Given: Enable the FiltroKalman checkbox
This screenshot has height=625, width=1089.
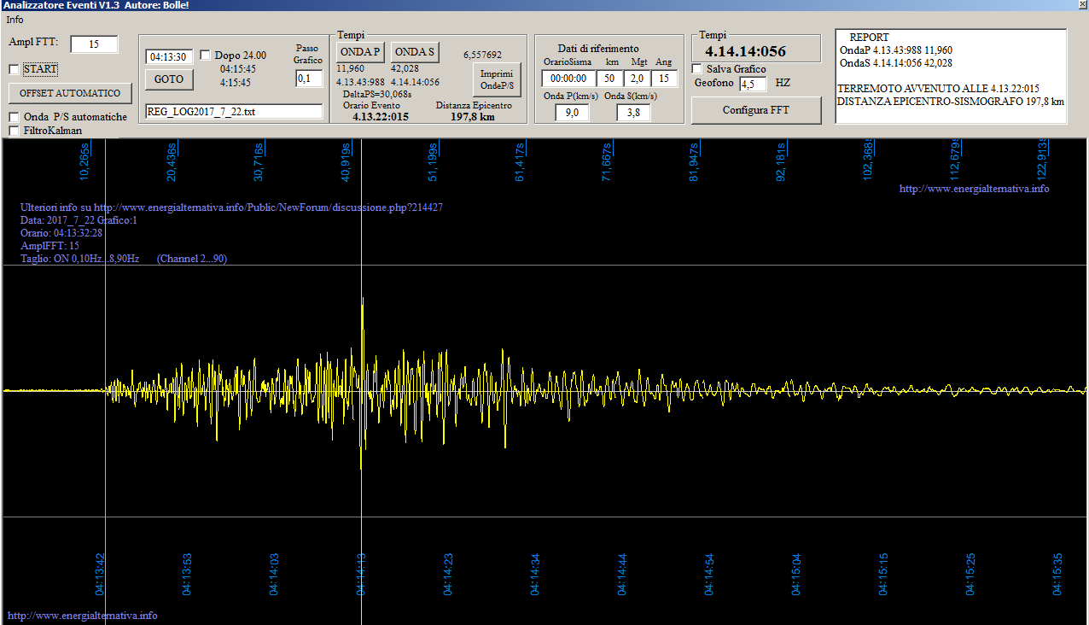Looking at the screenshot, I should (x=14, y=131).
